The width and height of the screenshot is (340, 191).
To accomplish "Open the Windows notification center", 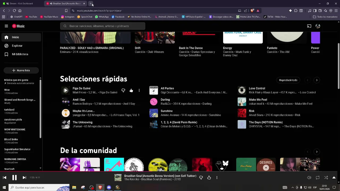I will (334, 188).
